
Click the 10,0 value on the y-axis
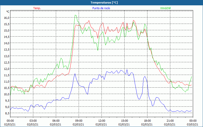7,94
